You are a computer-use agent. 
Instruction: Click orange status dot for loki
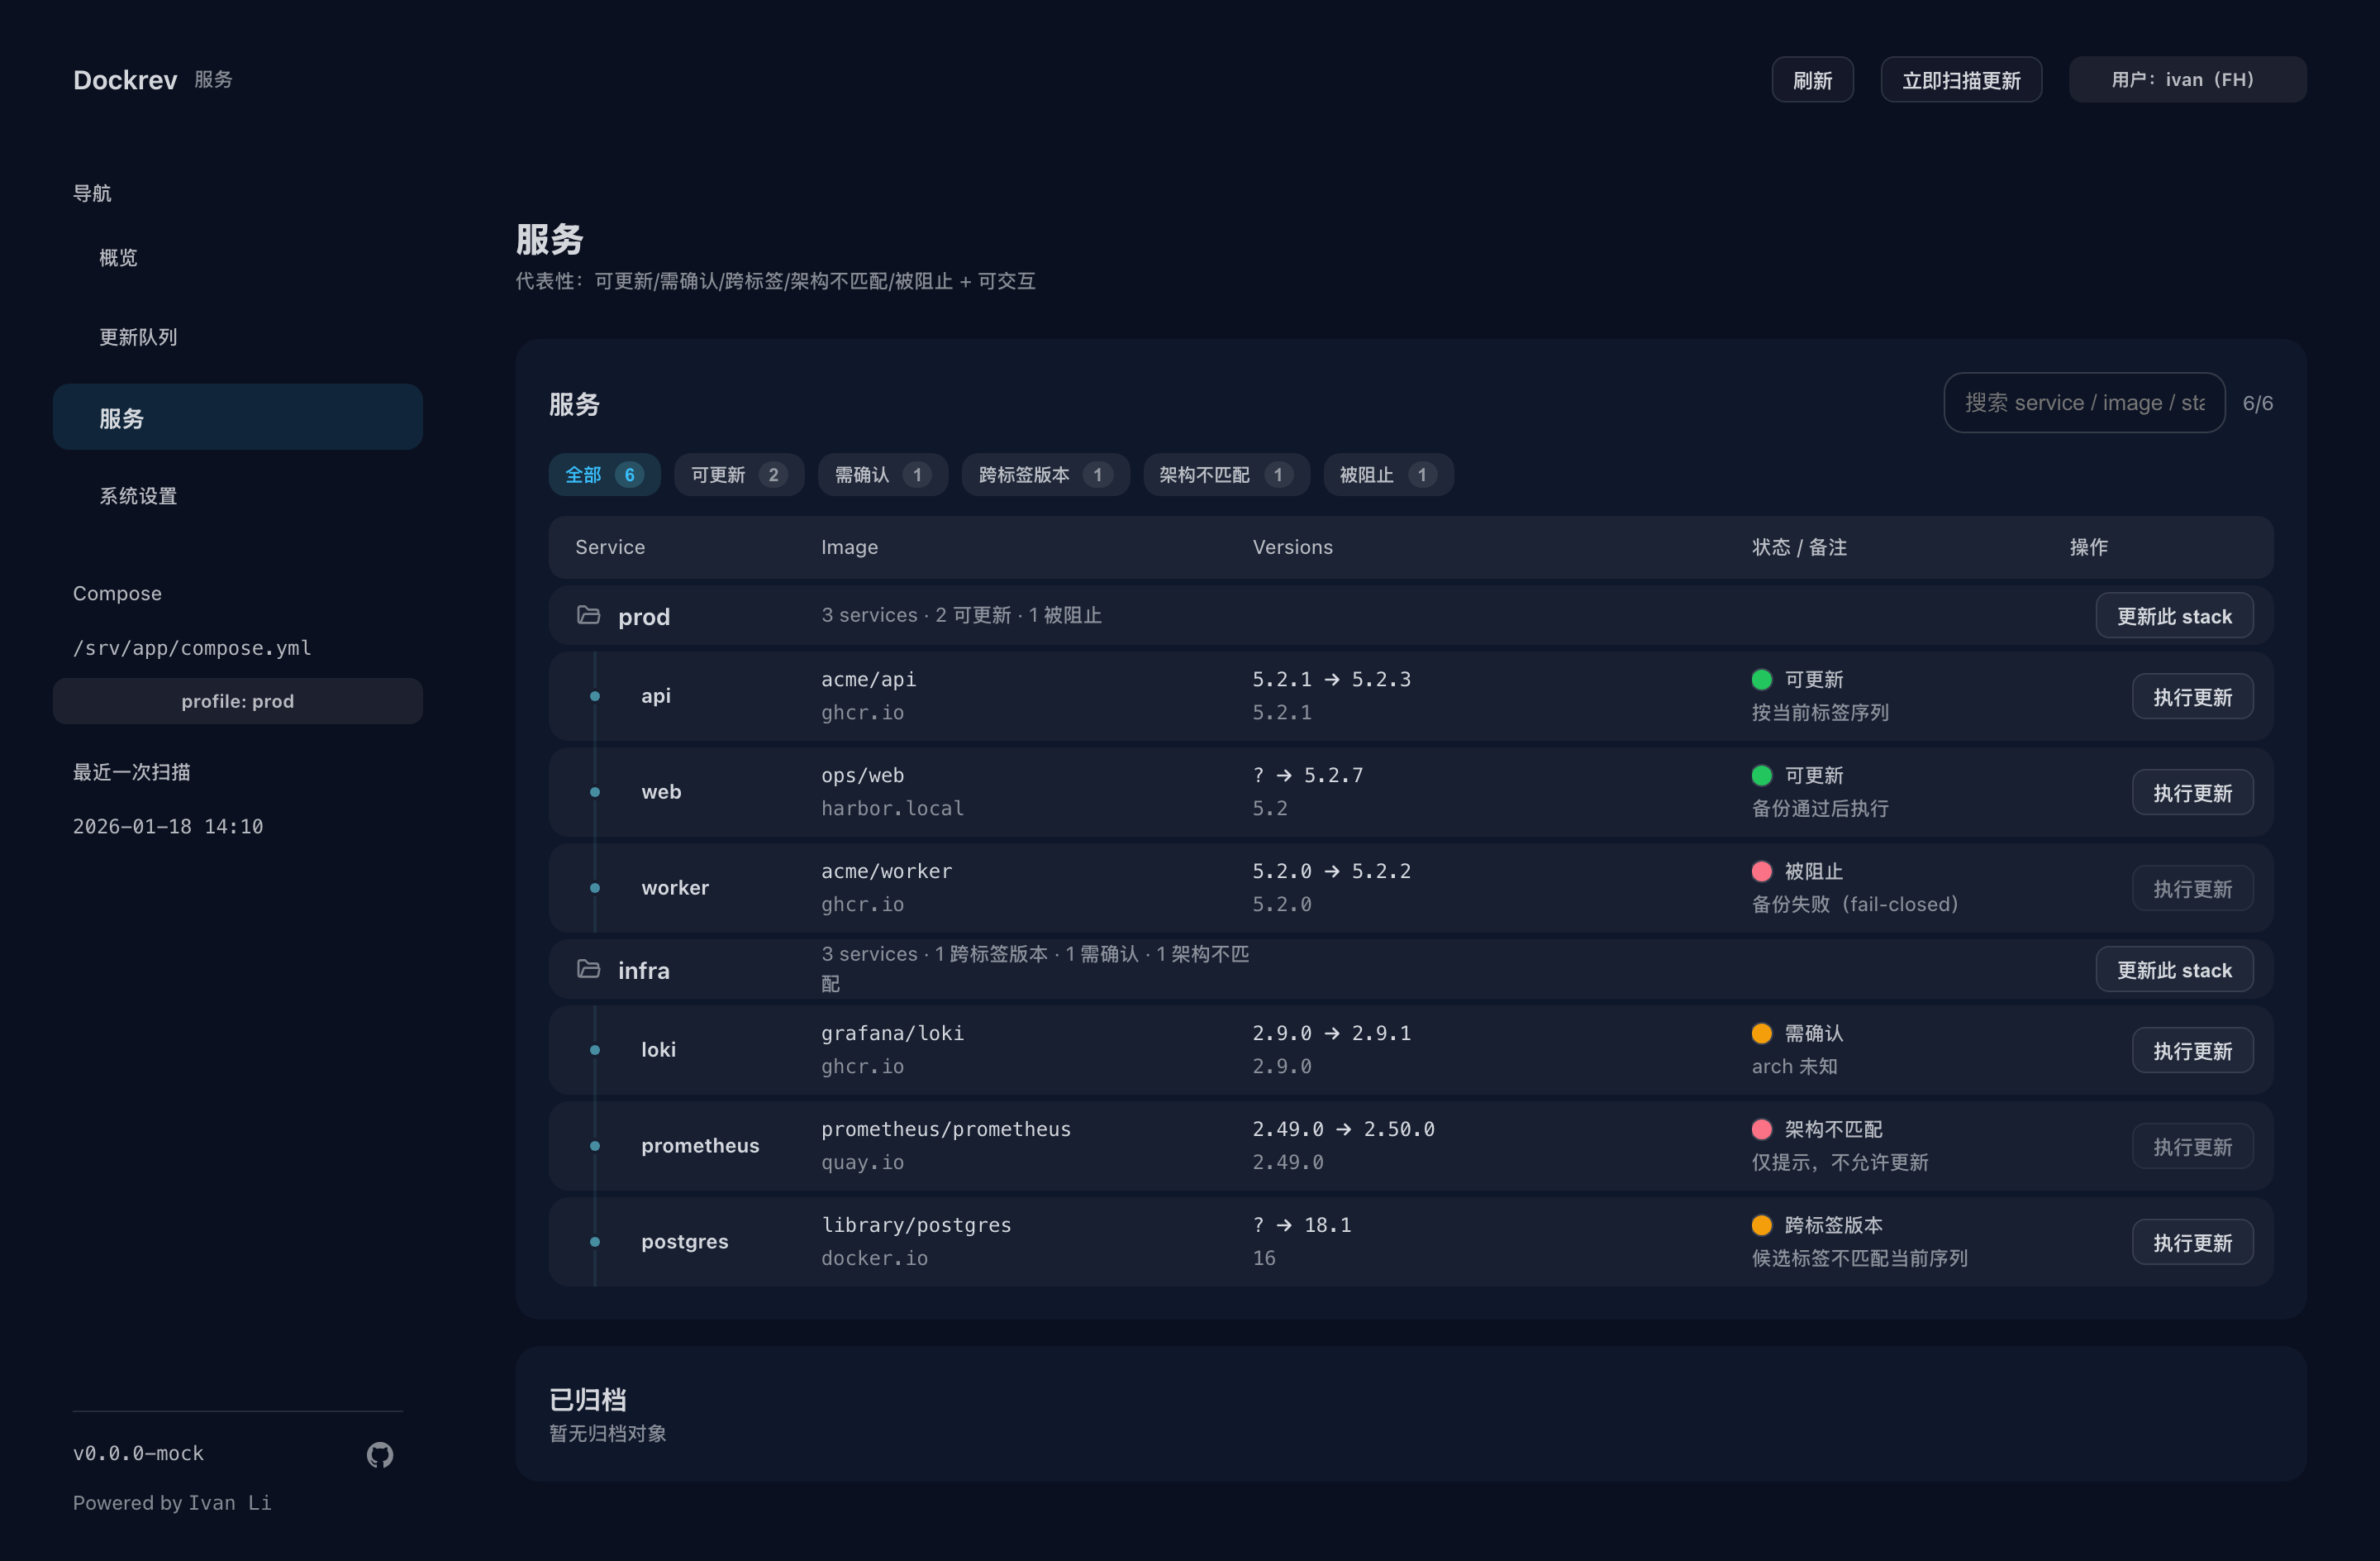coord(1762,1034)
